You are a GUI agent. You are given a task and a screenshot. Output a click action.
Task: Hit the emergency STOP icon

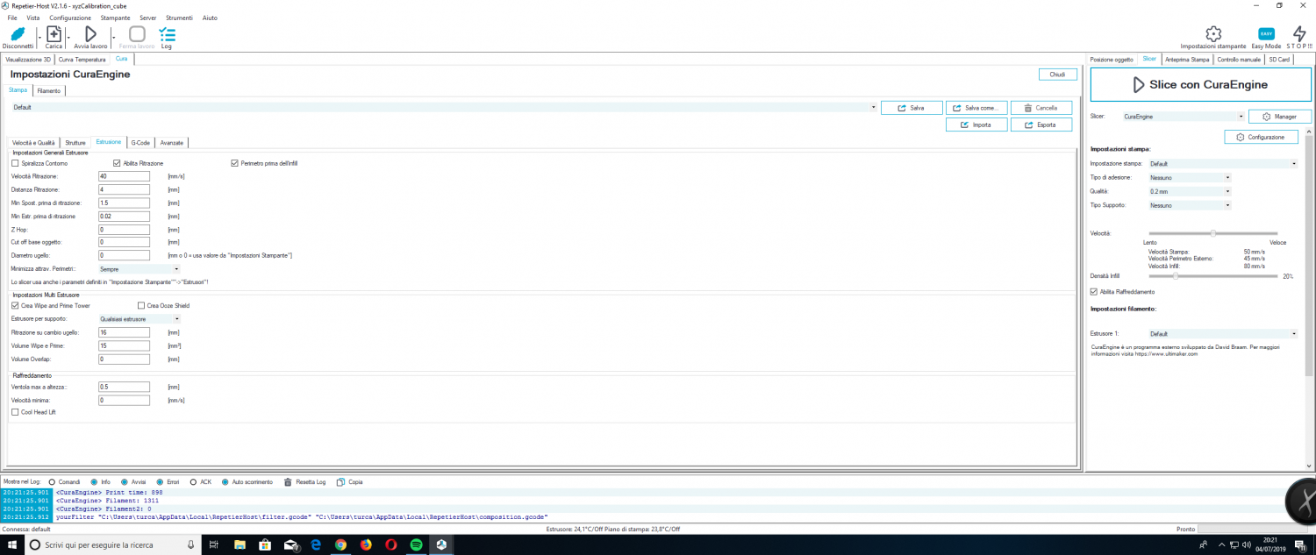1299,34
